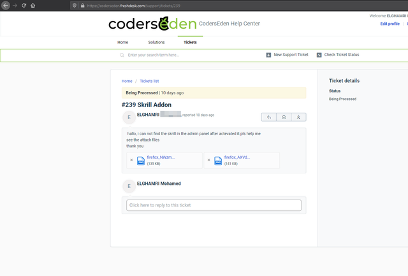Go to Tickets list breadcrumb

tap(149, 81)
